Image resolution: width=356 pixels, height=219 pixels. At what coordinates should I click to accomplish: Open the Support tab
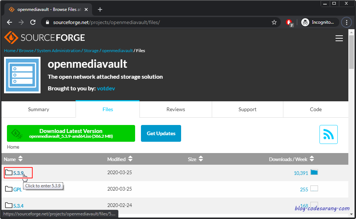click(248, 109)
